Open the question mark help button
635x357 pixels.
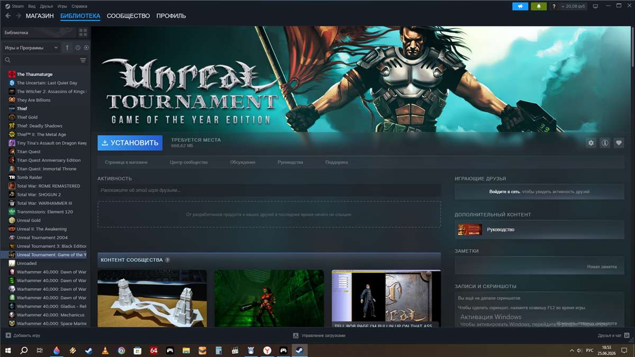[554, 6]
